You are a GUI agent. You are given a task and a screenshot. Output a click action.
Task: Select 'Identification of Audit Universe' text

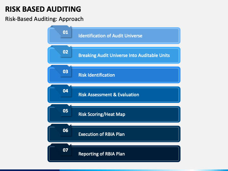tap(111, 36)
